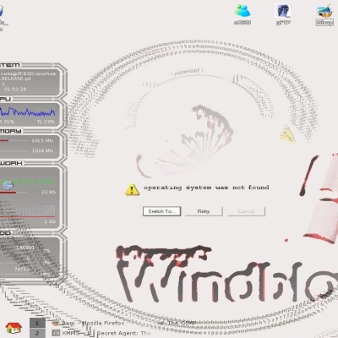
Task: Click the Retry button
Action: [204, 211]
